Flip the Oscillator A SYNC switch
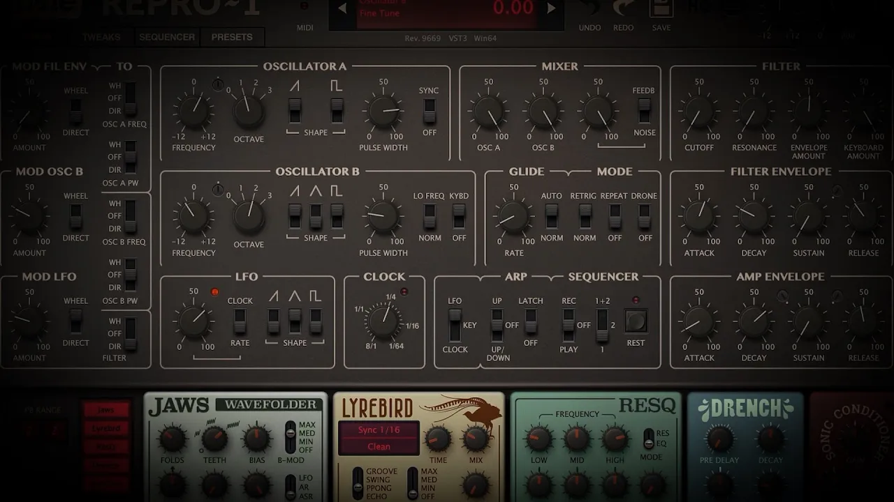The image size is (894, 502). tap(429, 111)
